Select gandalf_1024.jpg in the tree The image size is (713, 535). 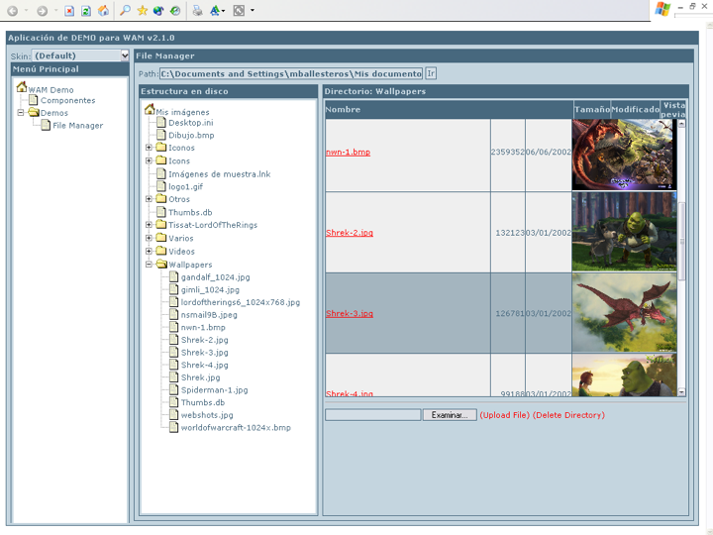point(215,277)
